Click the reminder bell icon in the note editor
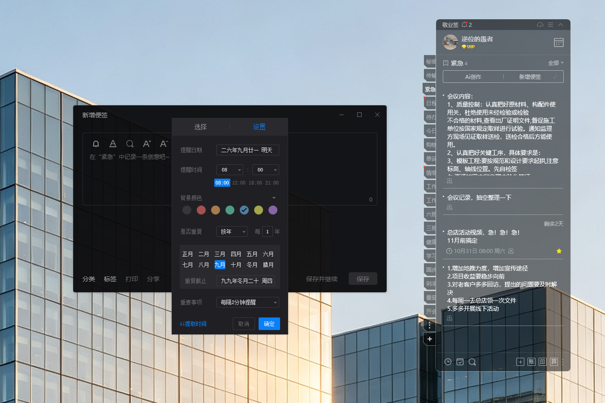This screenshot has width=605, height=403. pyautogui.click(x=96, y=144)
